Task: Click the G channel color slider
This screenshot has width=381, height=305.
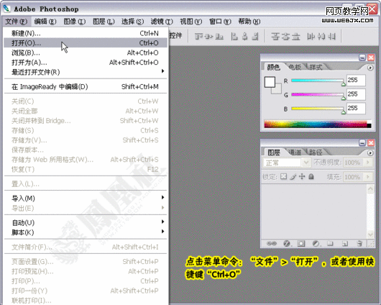Action: click(x=318, y=95)
